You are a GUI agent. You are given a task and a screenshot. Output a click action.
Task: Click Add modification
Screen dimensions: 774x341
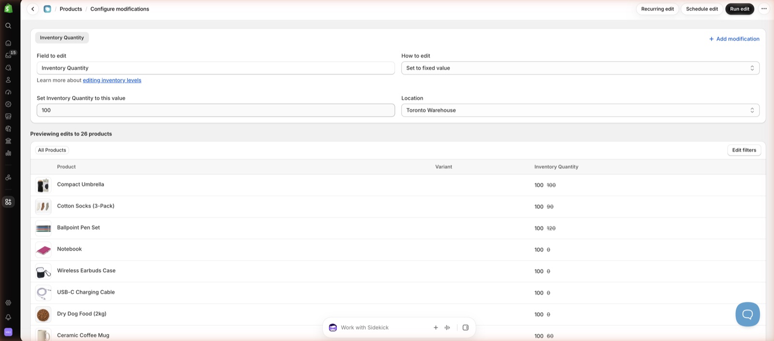(x=734, y=39)
